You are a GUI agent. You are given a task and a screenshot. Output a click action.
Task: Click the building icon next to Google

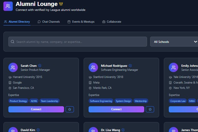[10, 83]
